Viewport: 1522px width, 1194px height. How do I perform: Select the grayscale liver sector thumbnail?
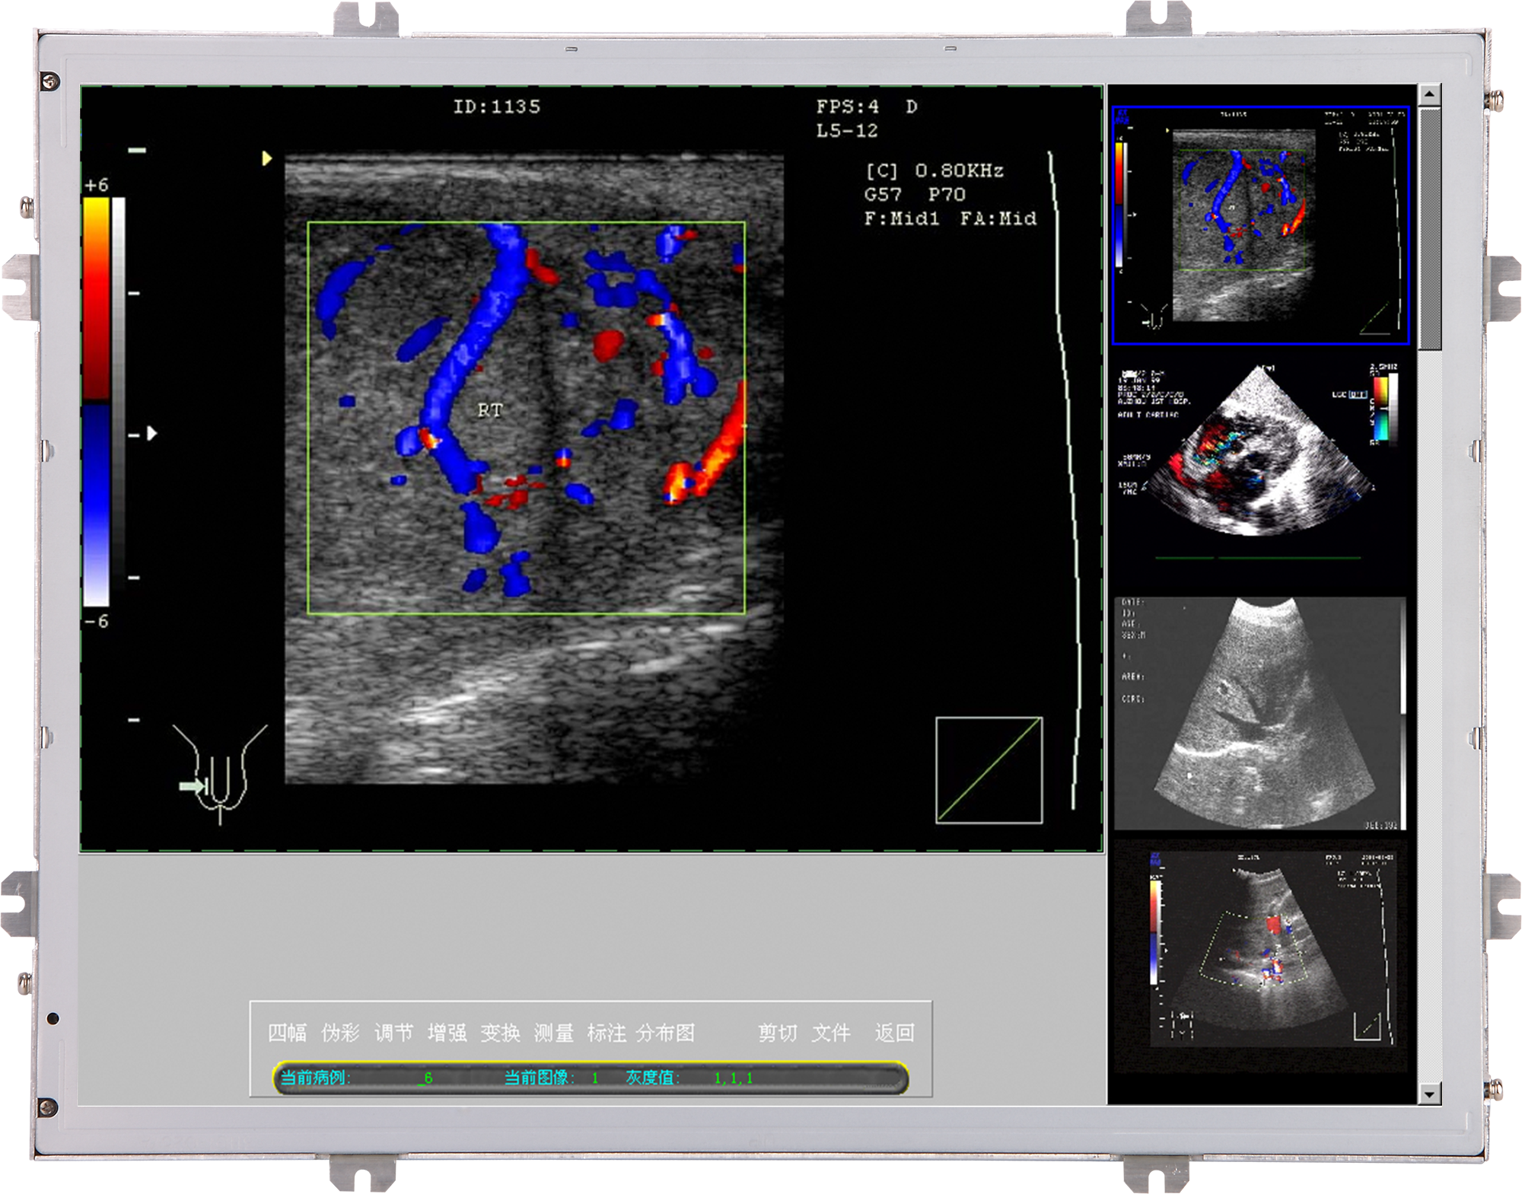[x=1260, y=713]
